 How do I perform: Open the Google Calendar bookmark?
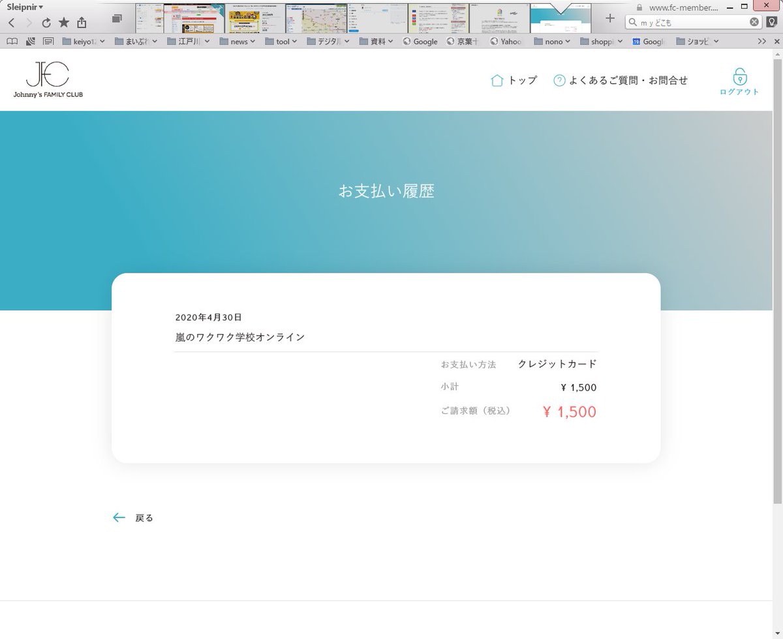648,41
